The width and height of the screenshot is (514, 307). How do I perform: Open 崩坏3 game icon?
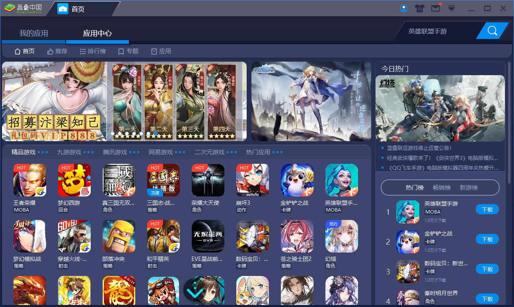(x=253, y=180)
